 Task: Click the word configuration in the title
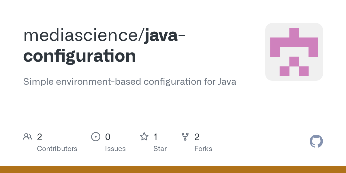point(80,56)
